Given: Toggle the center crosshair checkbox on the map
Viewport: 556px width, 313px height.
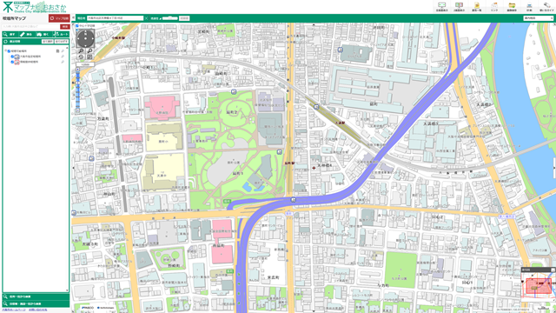Looking at the screenshot, I should [77, 26].
